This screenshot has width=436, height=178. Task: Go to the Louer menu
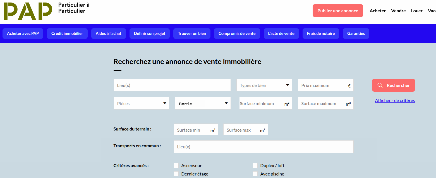[x=417, y=11]
